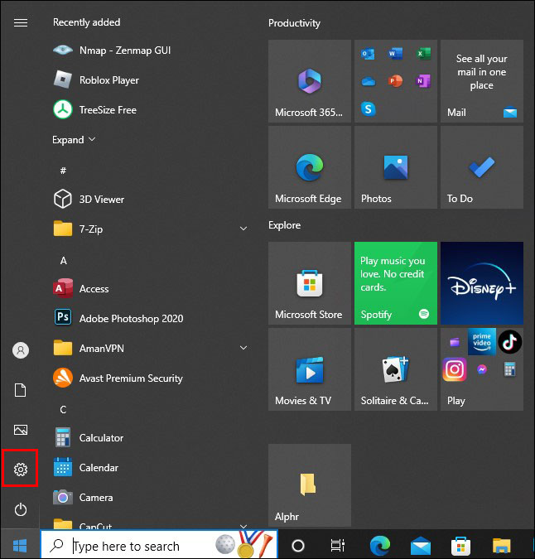535x559 pixels.
Task: Open the Microsoft 365 tile
Action: pyautogui.click(x=310, y=81)
